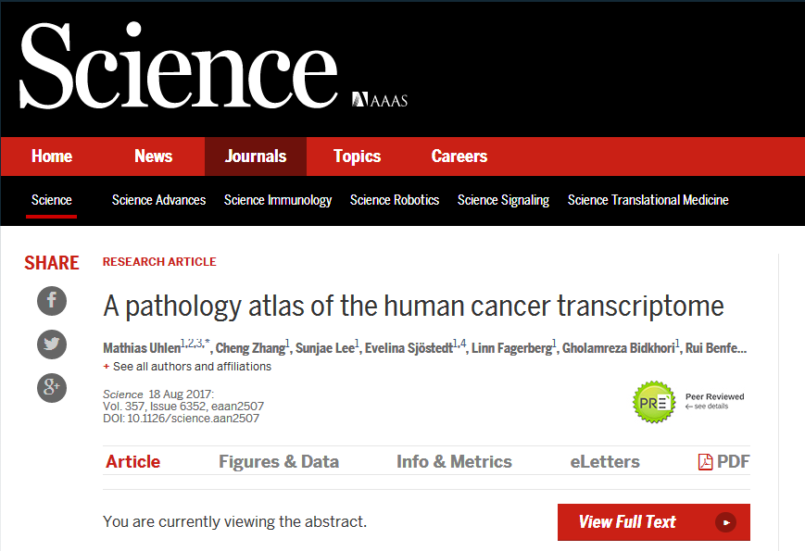Share article on Twitter
The image size is (805, 551).
tap(52, 344)
